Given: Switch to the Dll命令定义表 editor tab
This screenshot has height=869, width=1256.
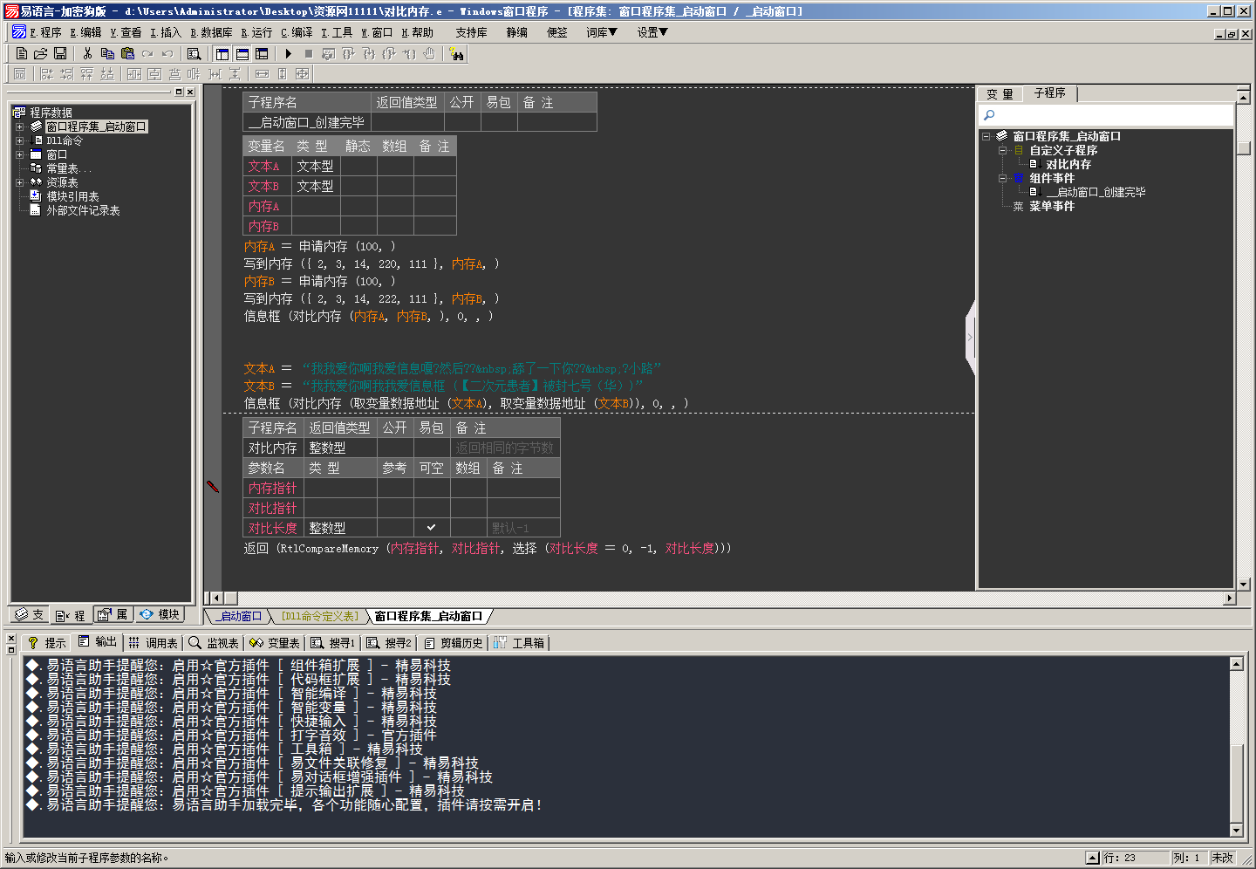Looking at the screenshot, I should [x=319, y=616].
